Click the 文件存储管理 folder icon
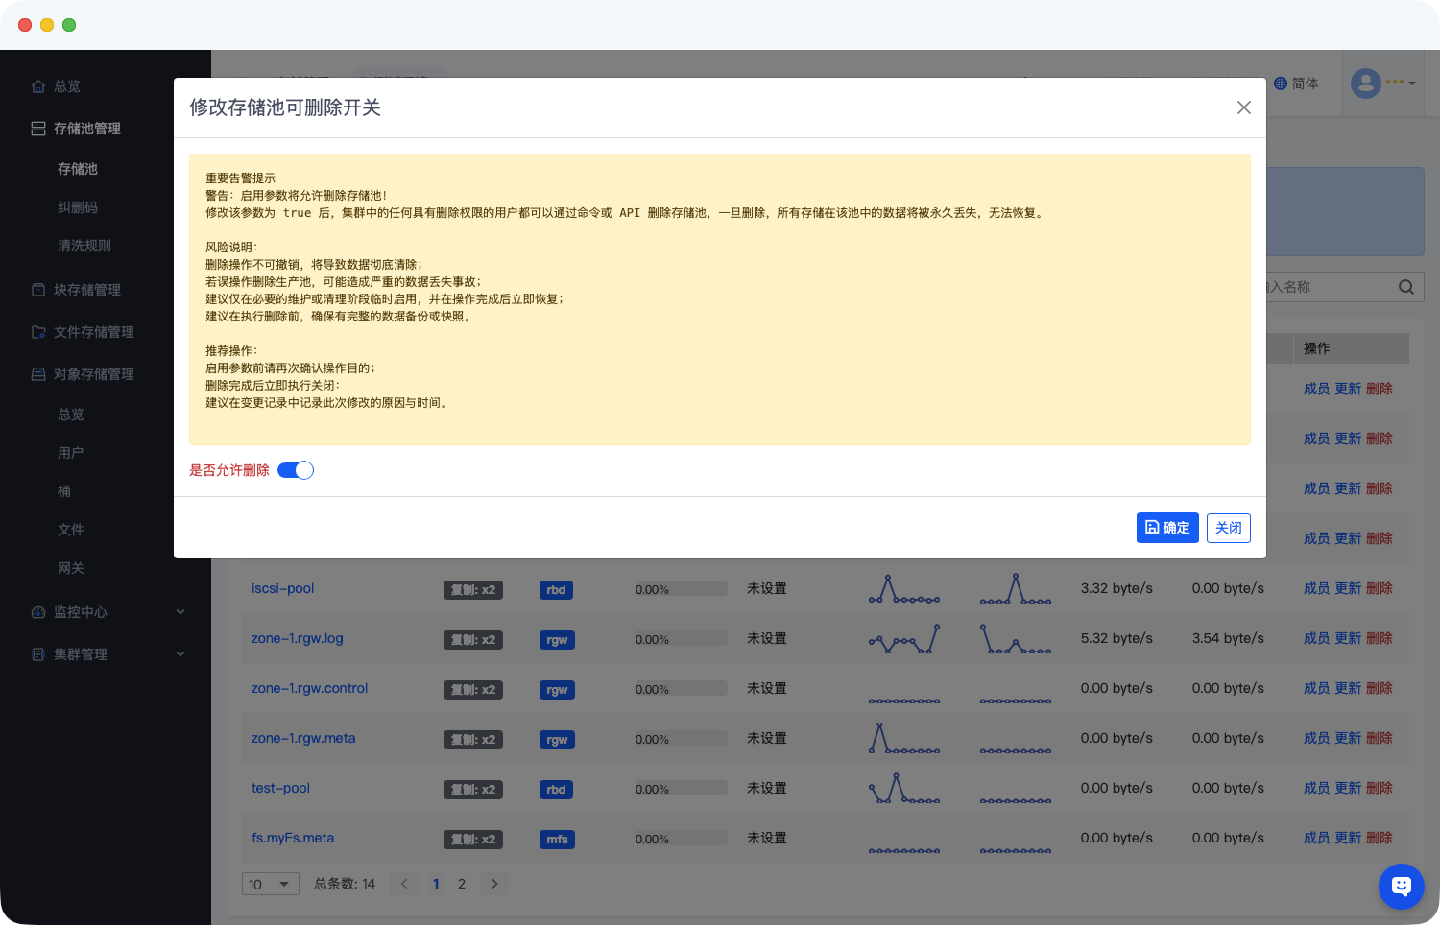1440x925 pixels. point(38,332)
